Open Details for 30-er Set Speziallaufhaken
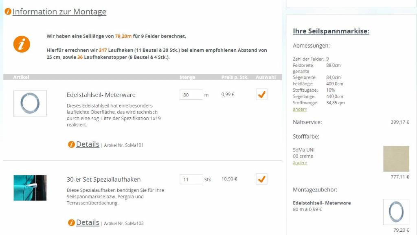This screenshot has height=235, width=417. (x=88, y=222)
